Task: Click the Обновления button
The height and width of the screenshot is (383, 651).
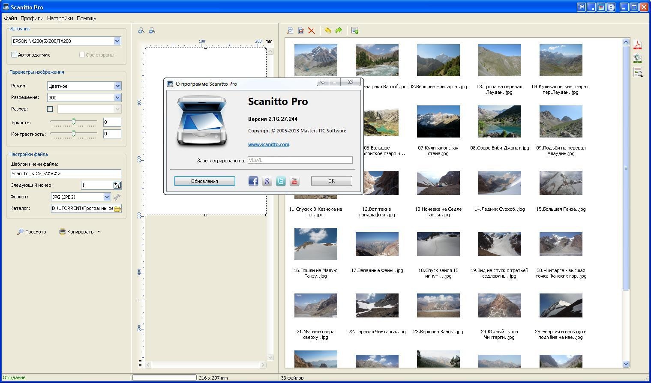Action: click(204, 181)
